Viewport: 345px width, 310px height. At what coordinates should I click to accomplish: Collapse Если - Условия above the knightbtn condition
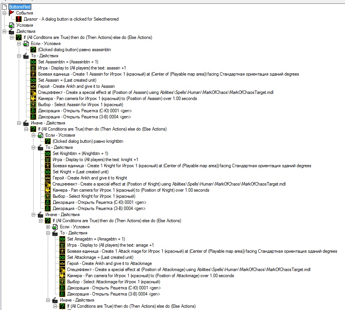33,135
